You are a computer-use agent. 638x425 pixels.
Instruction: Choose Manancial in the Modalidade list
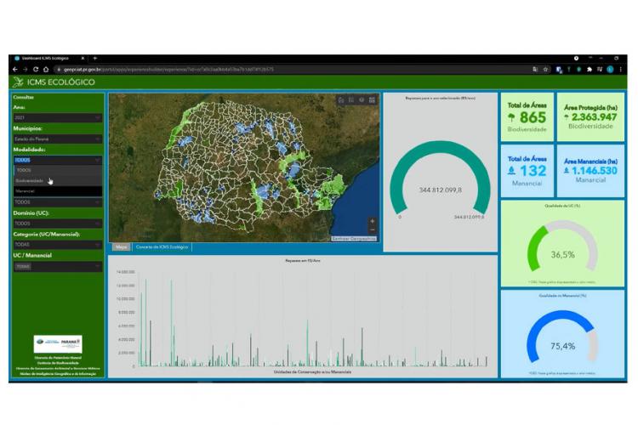(26, 190)
